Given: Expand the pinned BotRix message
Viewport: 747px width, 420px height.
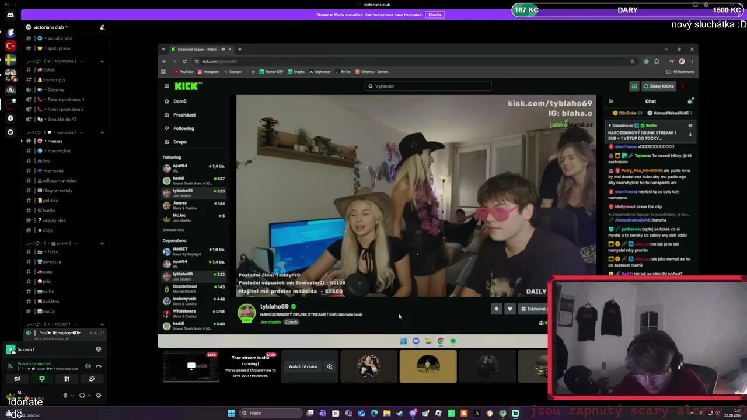Looking at the screenshot, I should click(x=690, y=135).
